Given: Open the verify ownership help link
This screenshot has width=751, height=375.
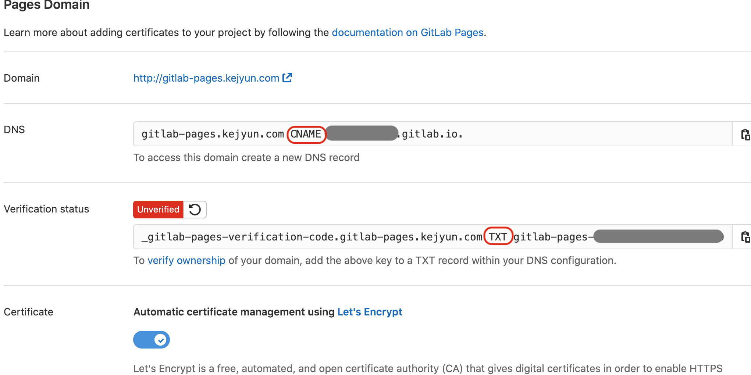Looking at the screenshot, I should [x=186, y=260].
